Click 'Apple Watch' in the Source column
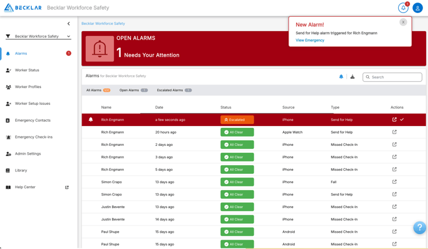This screenshot has height=249, width=428. (292, 132)
